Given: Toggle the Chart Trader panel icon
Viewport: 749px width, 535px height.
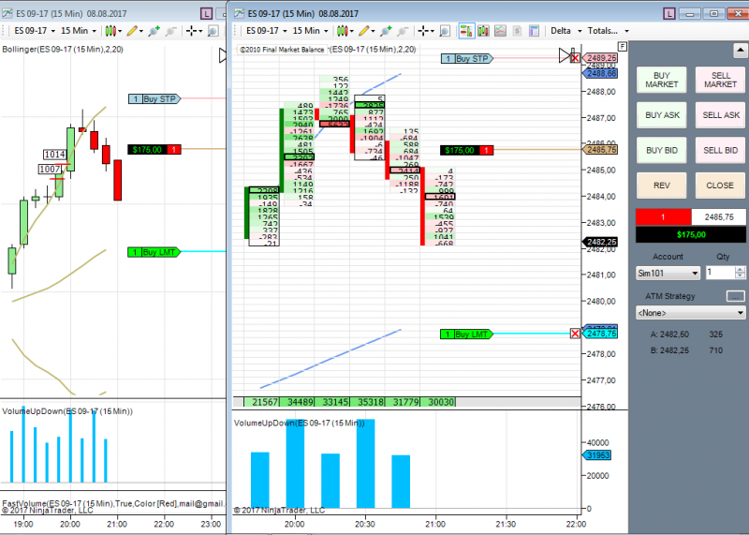Looking at the screenshot, I should (x=466, y=31).
